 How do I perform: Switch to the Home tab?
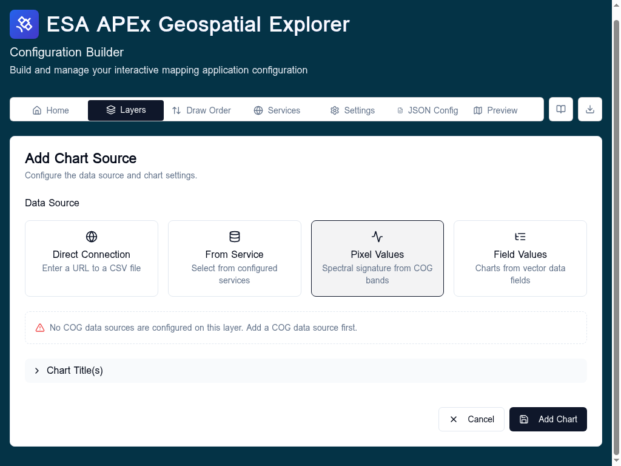(x=50, y=110)
